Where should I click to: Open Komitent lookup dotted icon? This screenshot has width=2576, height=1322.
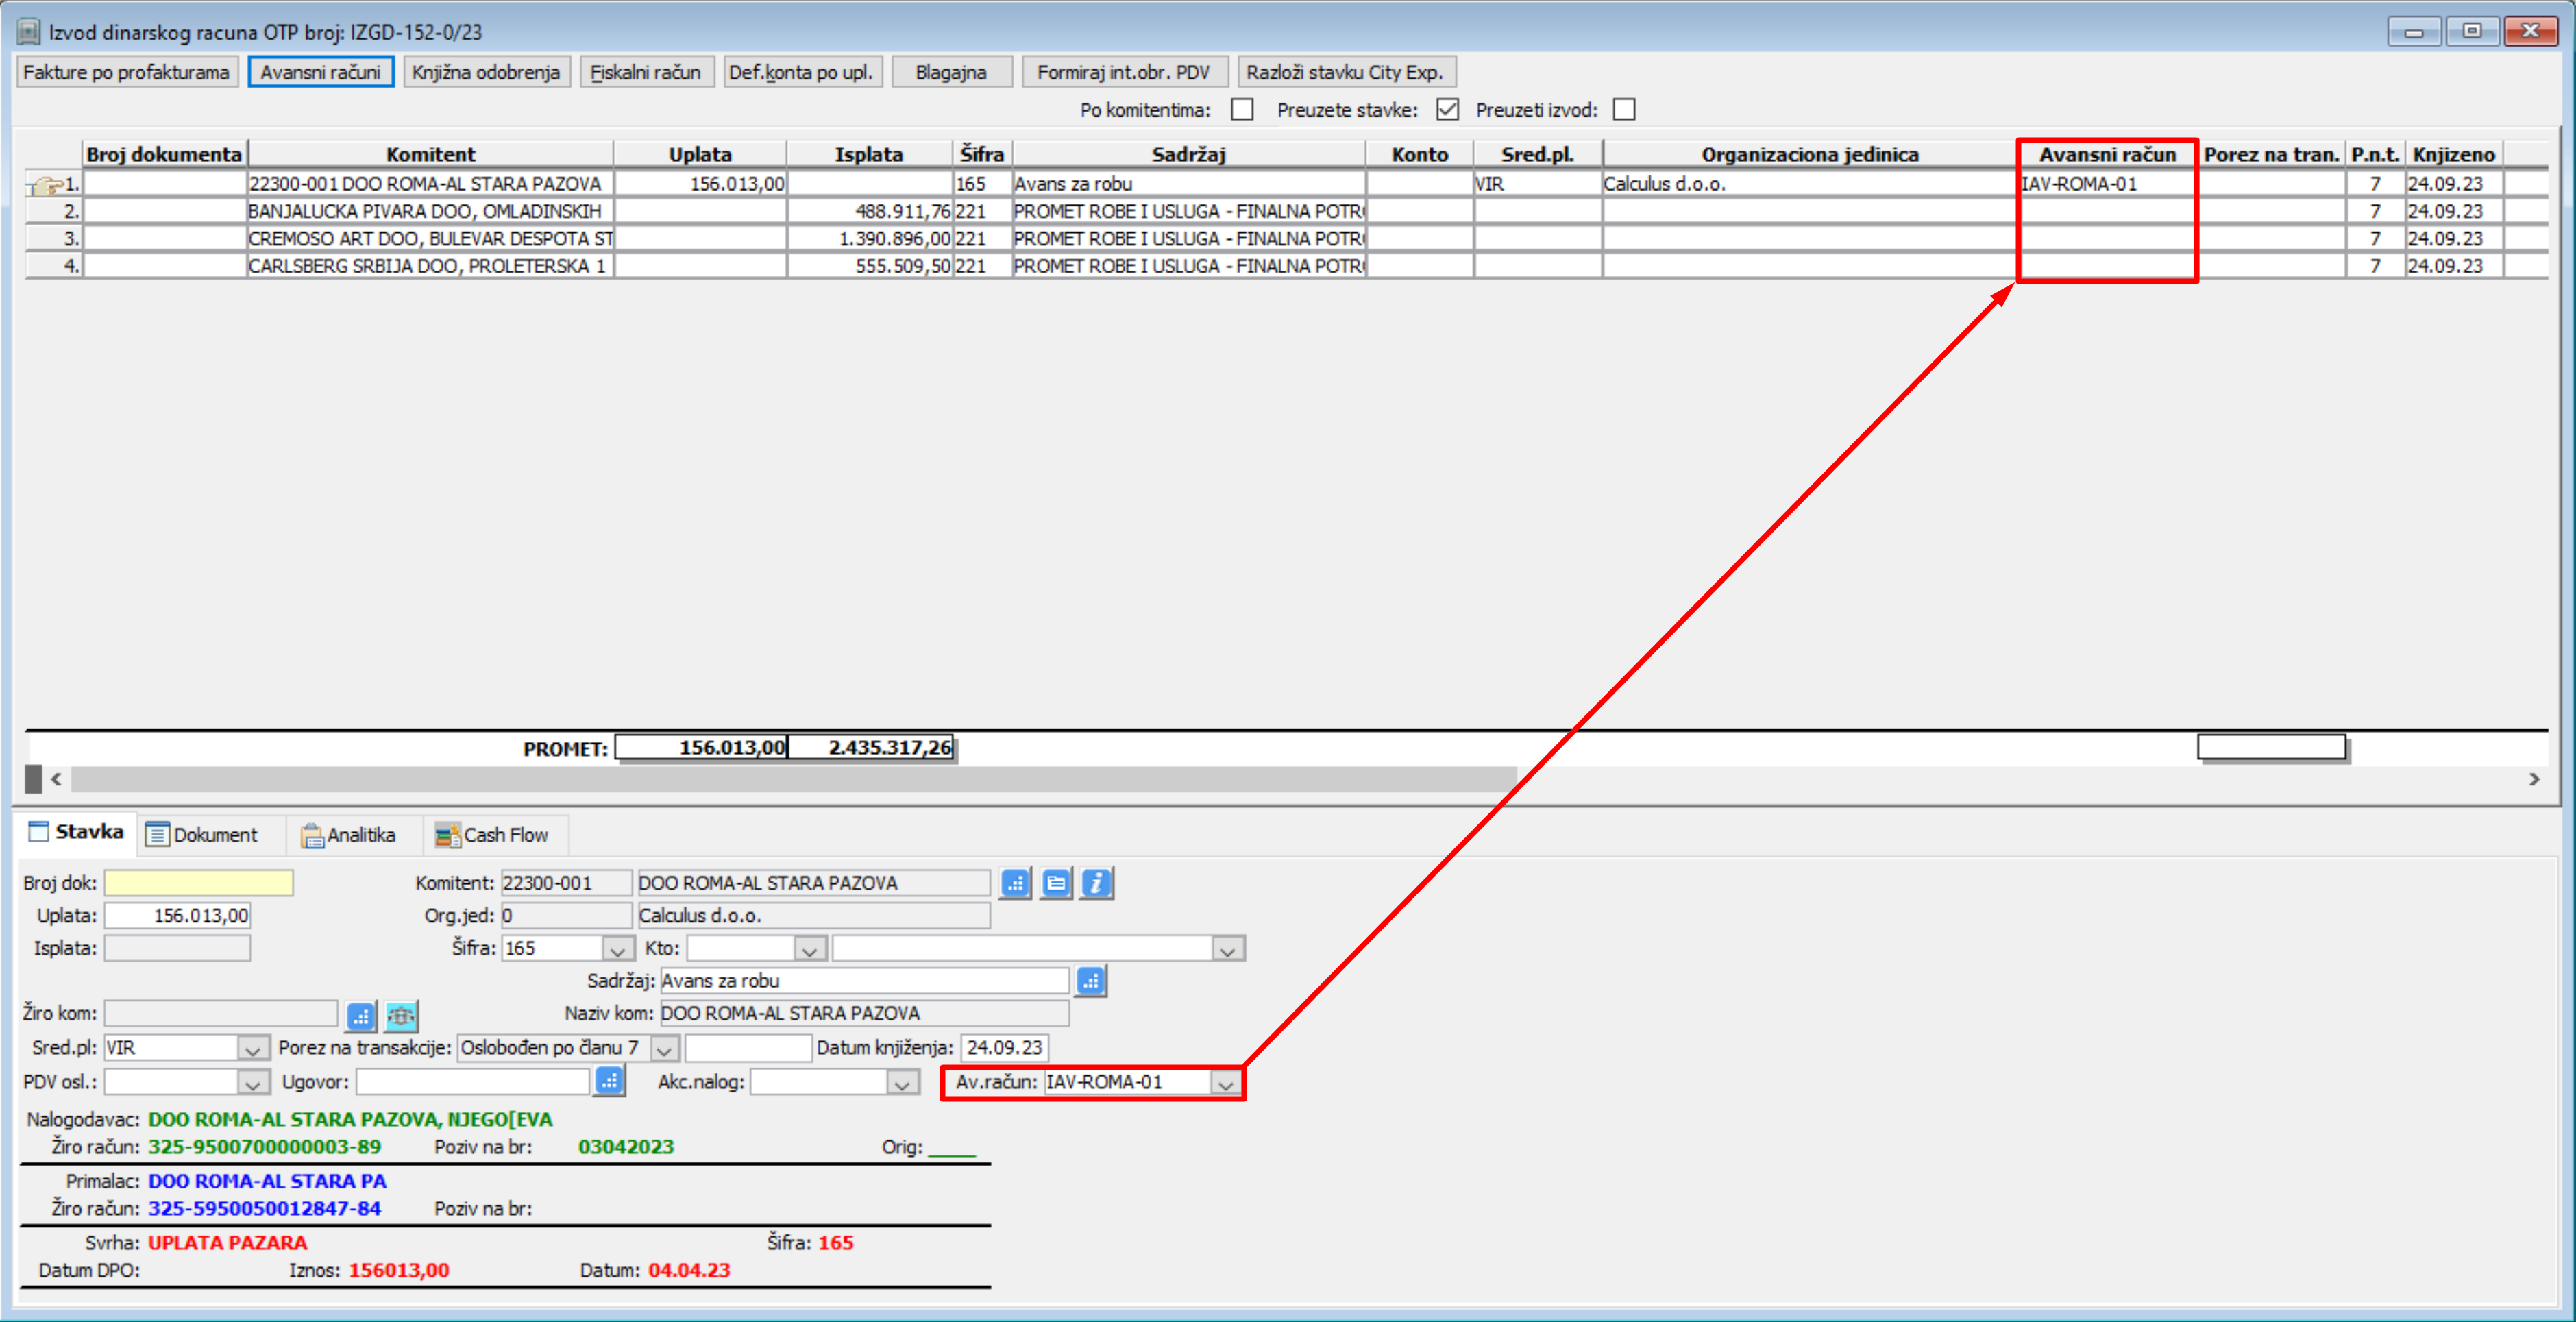(x=1015, y=883)
